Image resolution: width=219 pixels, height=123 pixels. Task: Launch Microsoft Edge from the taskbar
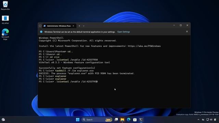(x=129, y=120)
